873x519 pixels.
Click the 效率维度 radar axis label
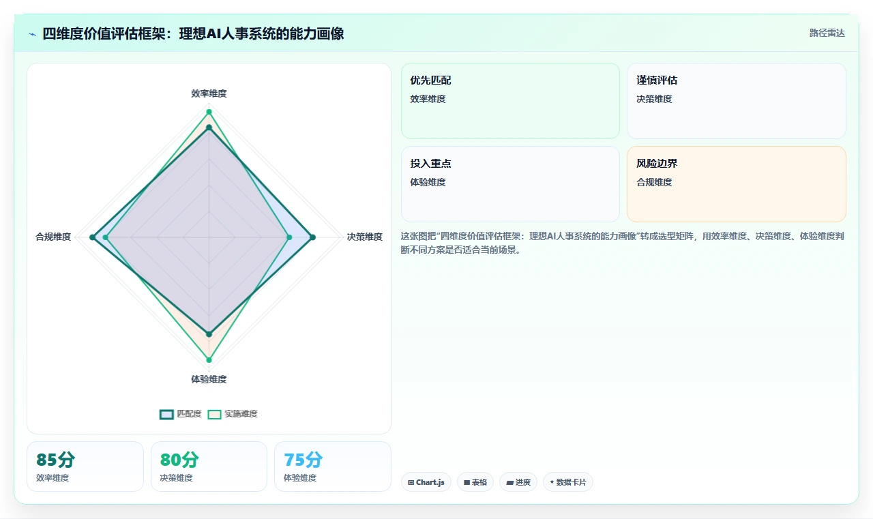(209, 93)
